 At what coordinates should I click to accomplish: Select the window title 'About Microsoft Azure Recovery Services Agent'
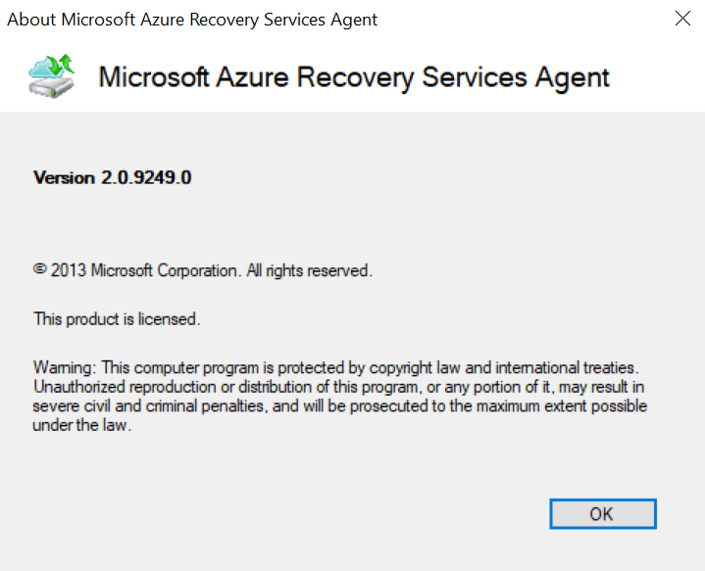(x=192, y=20)
